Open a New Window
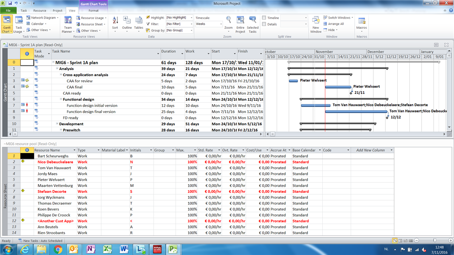Image resolution: width=454 pixels, height=255 pixels. tap(316, 25)
